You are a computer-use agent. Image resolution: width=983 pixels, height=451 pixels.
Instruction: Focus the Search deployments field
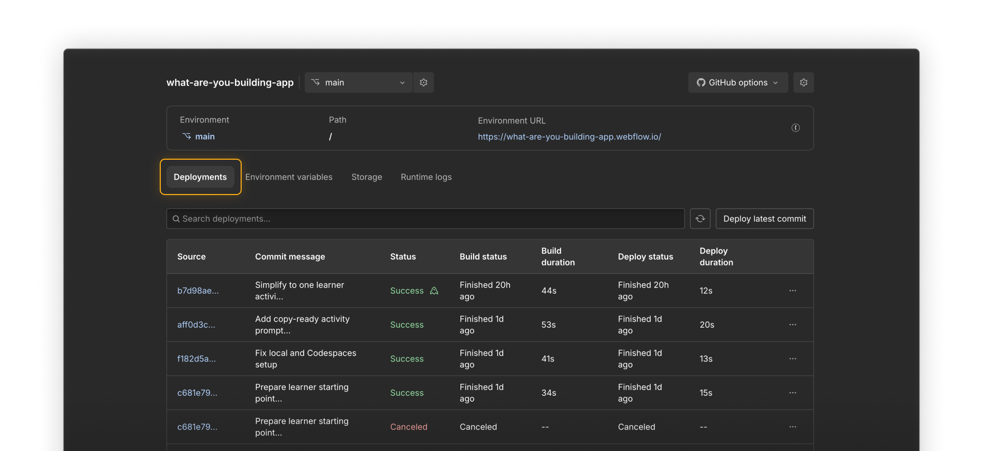coord(425,219)
